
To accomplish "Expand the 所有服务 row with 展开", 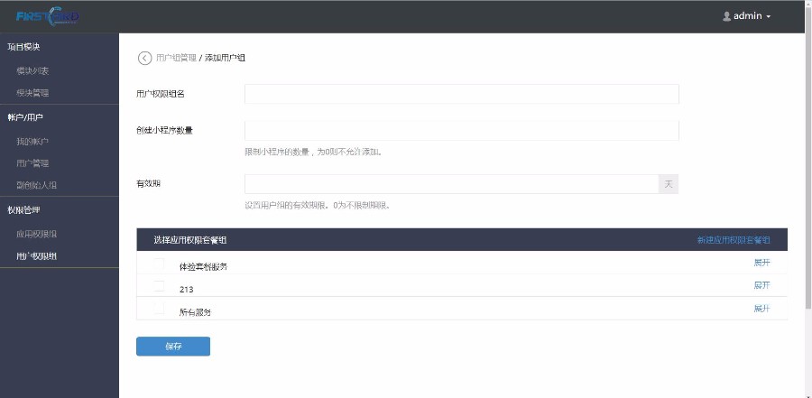I will 761,309.
